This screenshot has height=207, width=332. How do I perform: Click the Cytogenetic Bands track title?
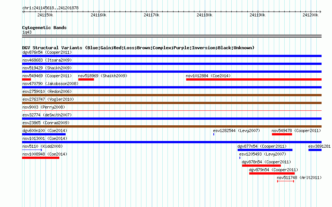coord(44,28)
